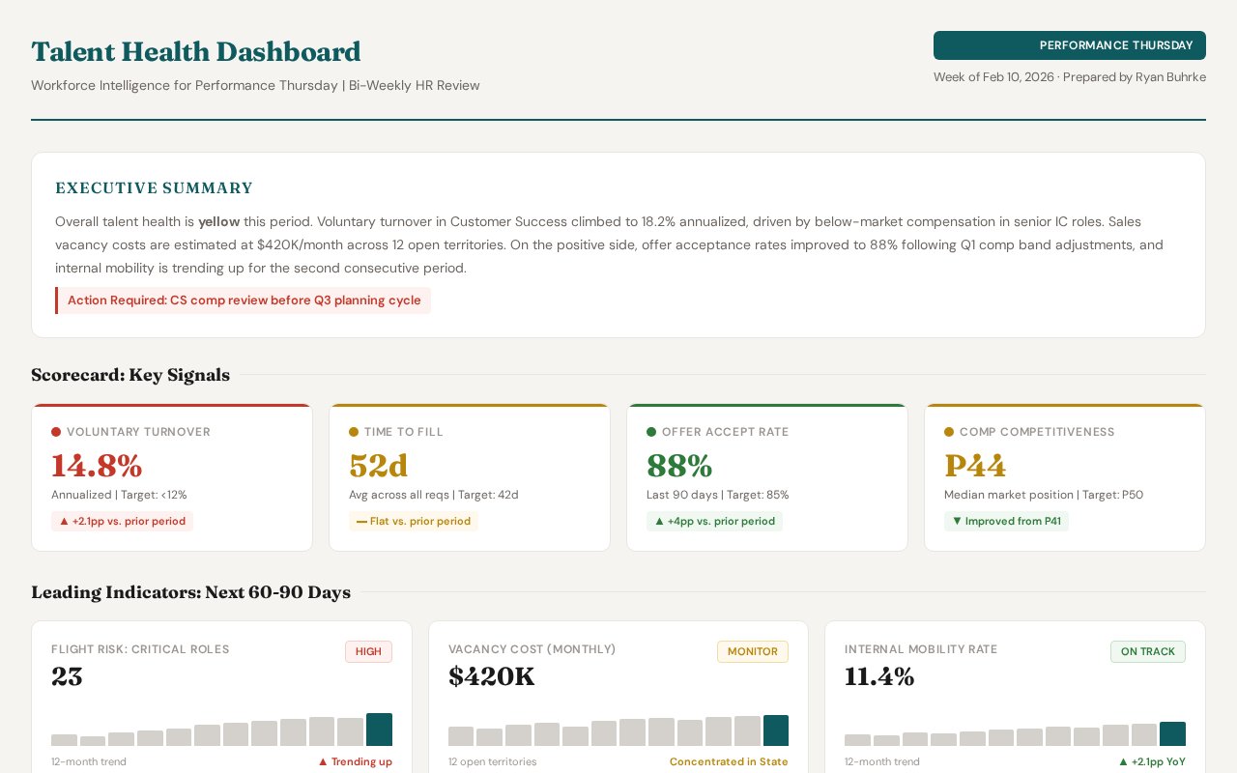1237x773 pixels.
Task: Click the yellow status dot on Time to Fill
Action: (x=354, y=432)
